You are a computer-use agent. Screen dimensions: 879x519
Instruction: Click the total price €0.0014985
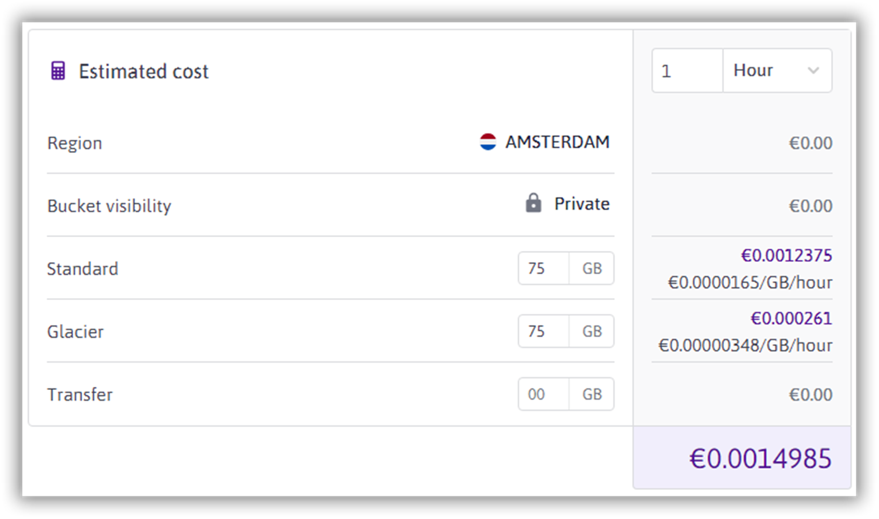click(760, 458)
